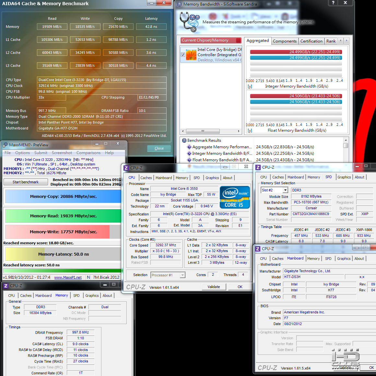Image resolution: width=376 pixels, height=376 pixels.
Task: Click the red integer bandwidth result bar
Action: tap(296, 52)
